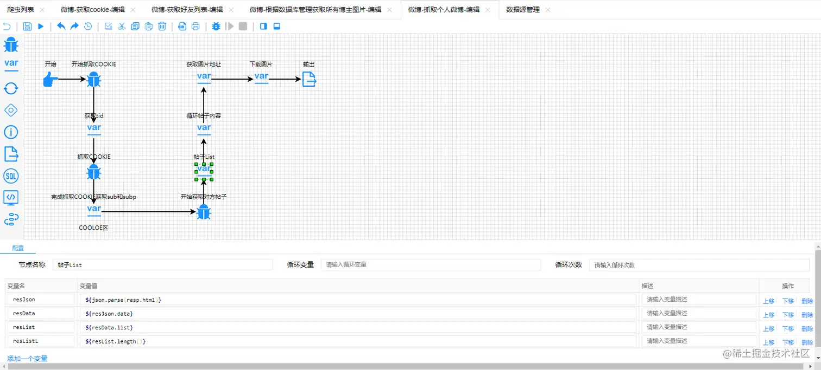
Task: Click 上移 for the resListL row
Action: [x=769, y=342]
